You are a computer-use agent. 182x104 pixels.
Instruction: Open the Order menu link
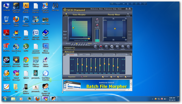coord(120,9)
